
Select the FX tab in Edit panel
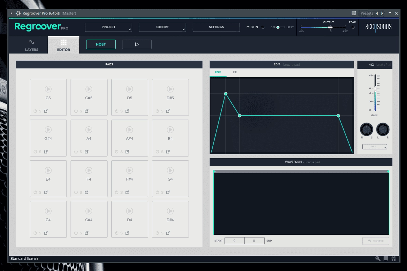click(x=235, y=72)
